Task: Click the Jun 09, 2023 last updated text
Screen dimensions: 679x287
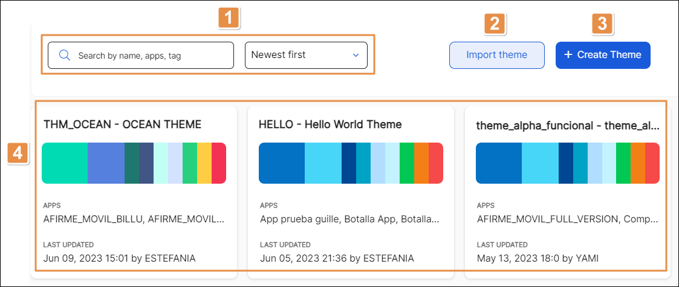Action: [x=120, y=258]
